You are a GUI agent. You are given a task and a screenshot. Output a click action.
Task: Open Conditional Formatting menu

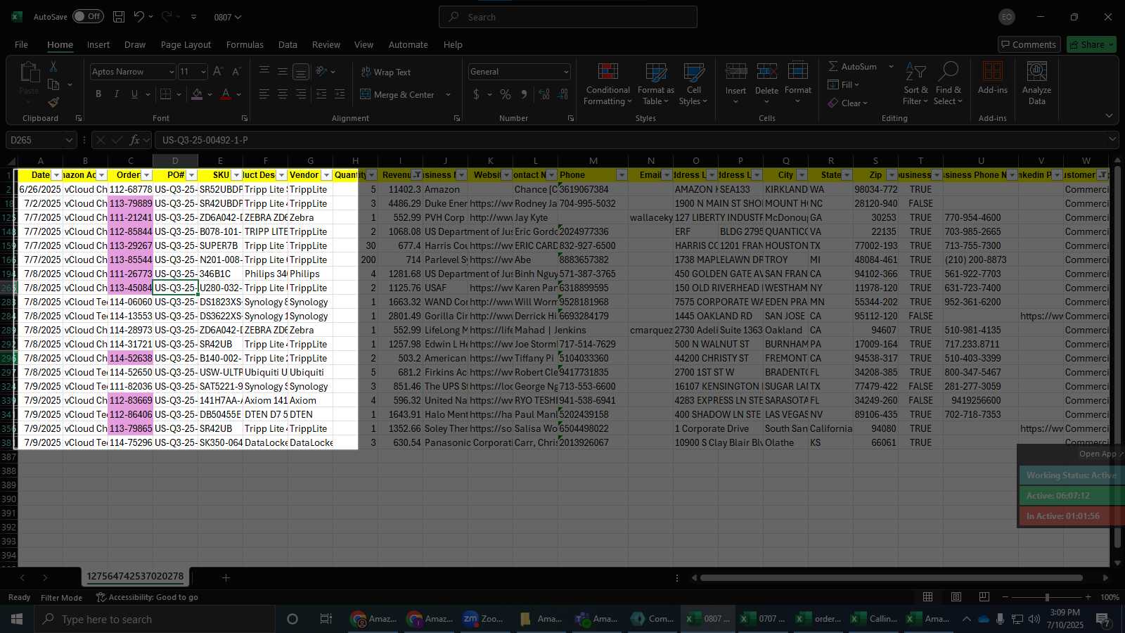click(607, 84)
